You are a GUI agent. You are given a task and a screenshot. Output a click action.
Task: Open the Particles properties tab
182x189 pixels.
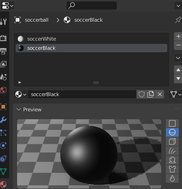coord(3,133)
